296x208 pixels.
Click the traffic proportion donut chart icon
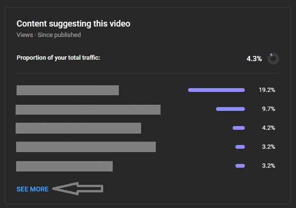click(273, 59)
